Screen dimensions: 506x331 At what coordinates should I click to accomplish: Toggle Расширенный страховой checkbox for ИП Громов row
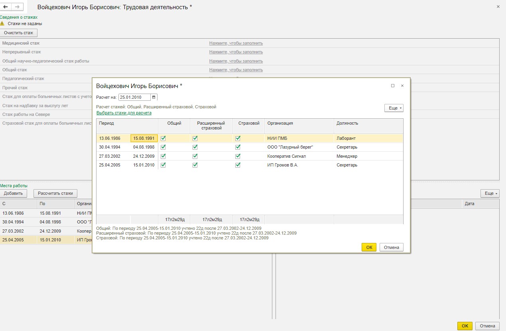tap(195, 165)
